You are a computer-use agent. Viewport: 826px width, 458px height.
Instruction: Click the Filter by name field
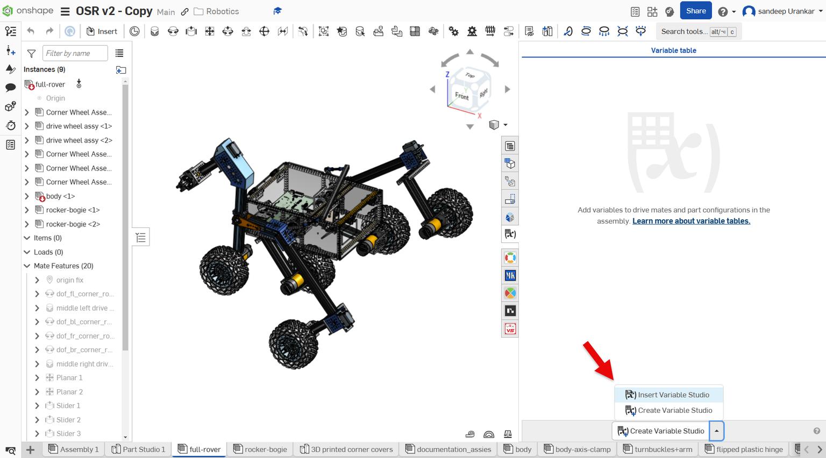click(75, 53)
